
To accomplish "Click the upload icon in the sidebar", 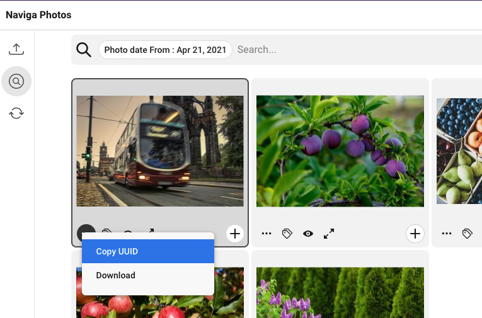I will (x=16, y=49).
